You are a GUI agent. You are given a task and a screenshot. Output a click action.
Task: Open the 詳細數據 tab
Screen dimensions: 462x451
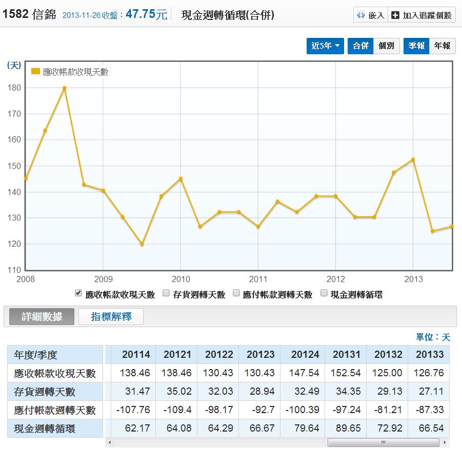[x=42, y=317]
